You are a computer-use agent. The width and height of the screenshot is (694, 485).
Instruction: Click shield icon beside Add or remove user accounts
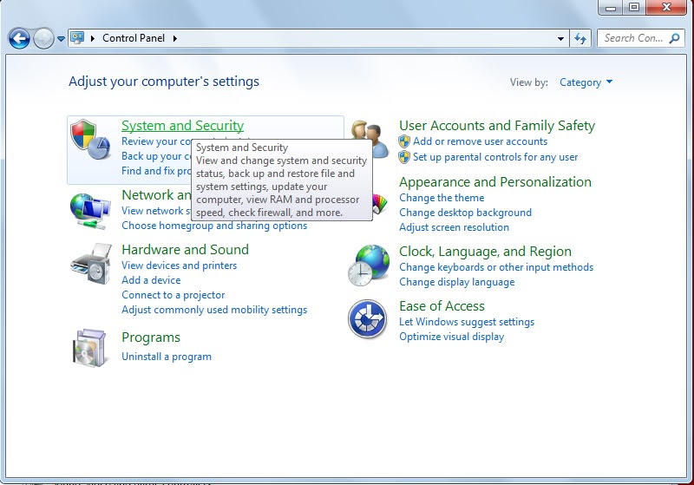click(404, 141)
